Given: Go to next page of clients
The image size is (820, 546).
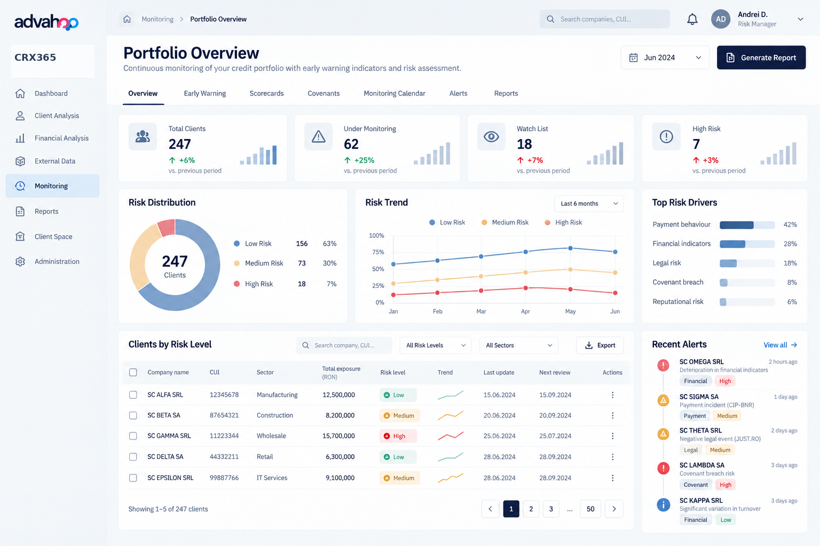Looking at the screenshot, I should click(x=614, y=509).
